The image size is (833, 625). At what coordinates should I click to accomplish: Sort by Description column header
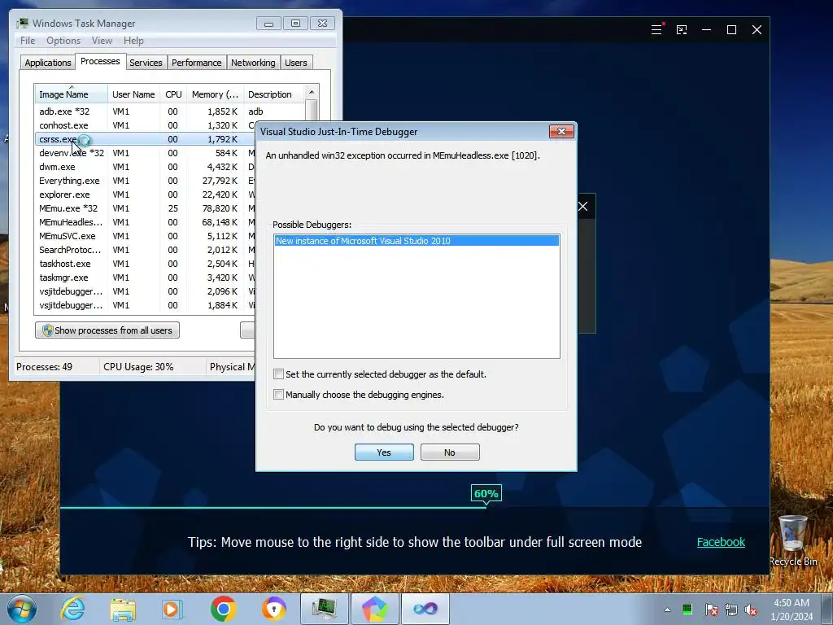[x=274, y=94]
